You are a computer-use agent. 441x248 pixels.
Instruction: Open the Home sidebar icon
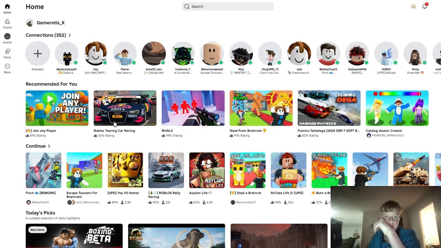(x=7, y=7)
